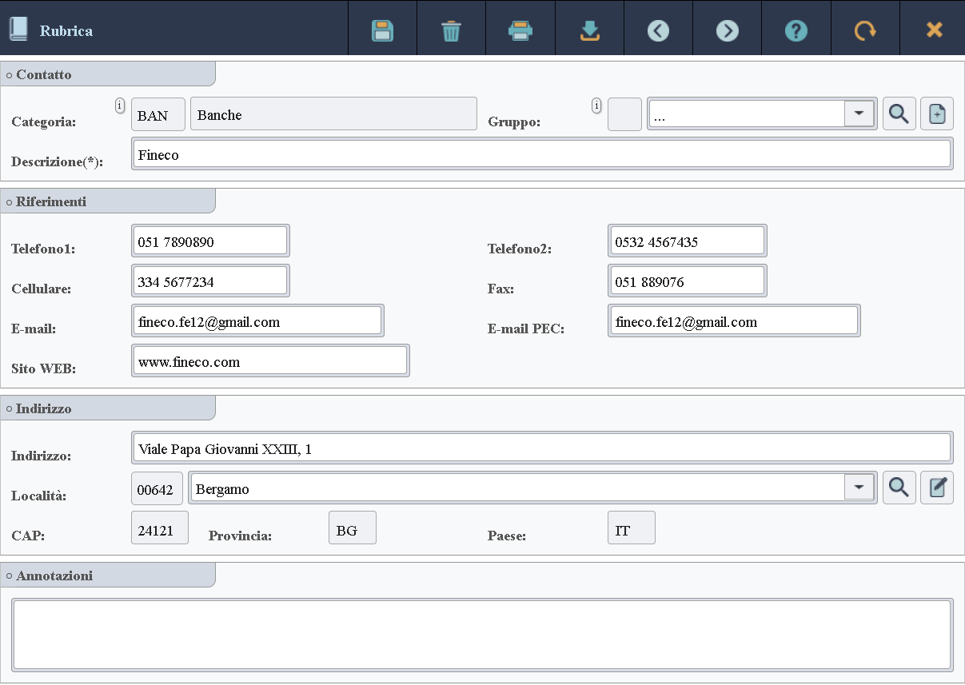Click the Cellulare field
Image resolution: width=965 pixels, height=685 pixels.
(210, 281)
